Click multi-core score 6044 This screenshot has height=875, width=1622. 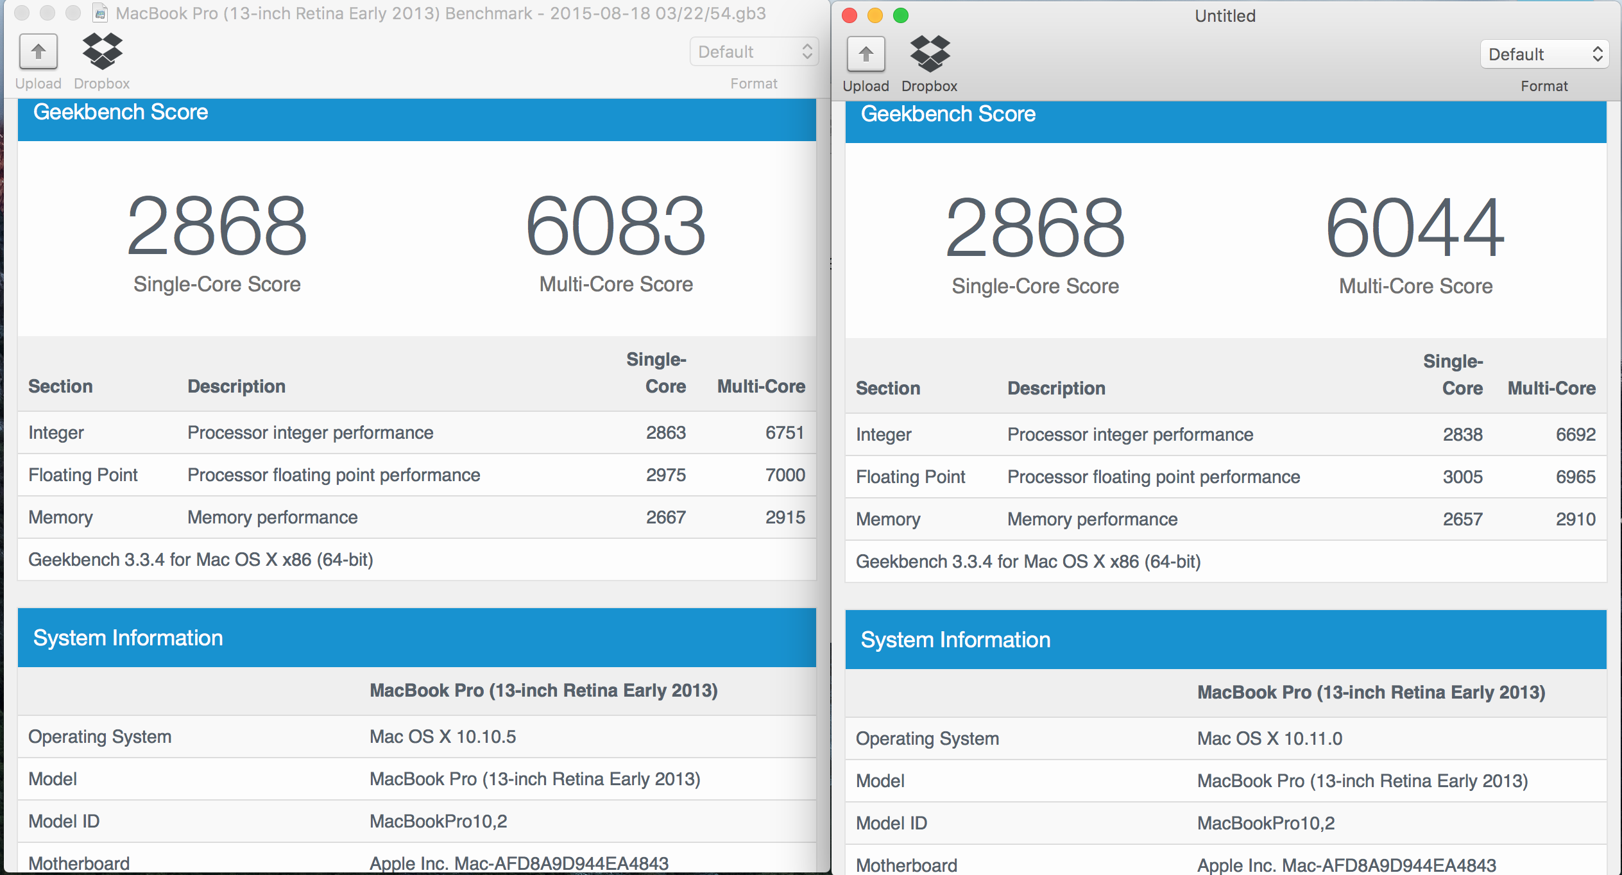point(1415,228)
